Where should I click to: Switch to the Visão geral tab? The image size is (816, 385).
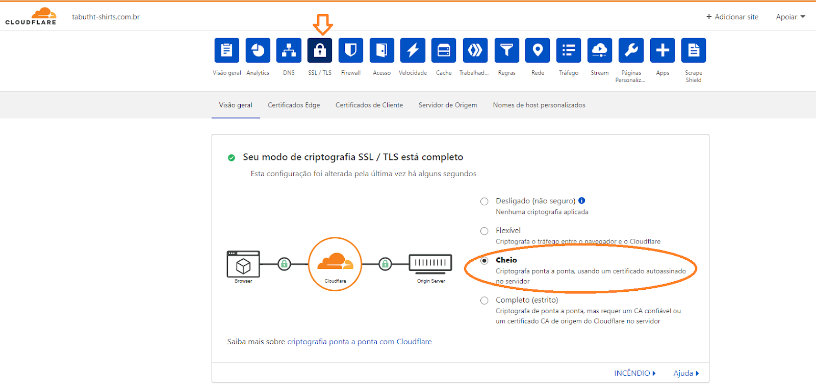coord(236,105)
